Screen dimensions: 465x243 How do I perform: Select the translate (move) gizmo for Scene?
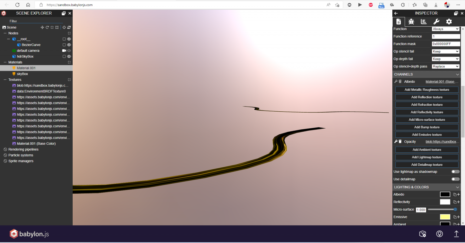(42, 27)
